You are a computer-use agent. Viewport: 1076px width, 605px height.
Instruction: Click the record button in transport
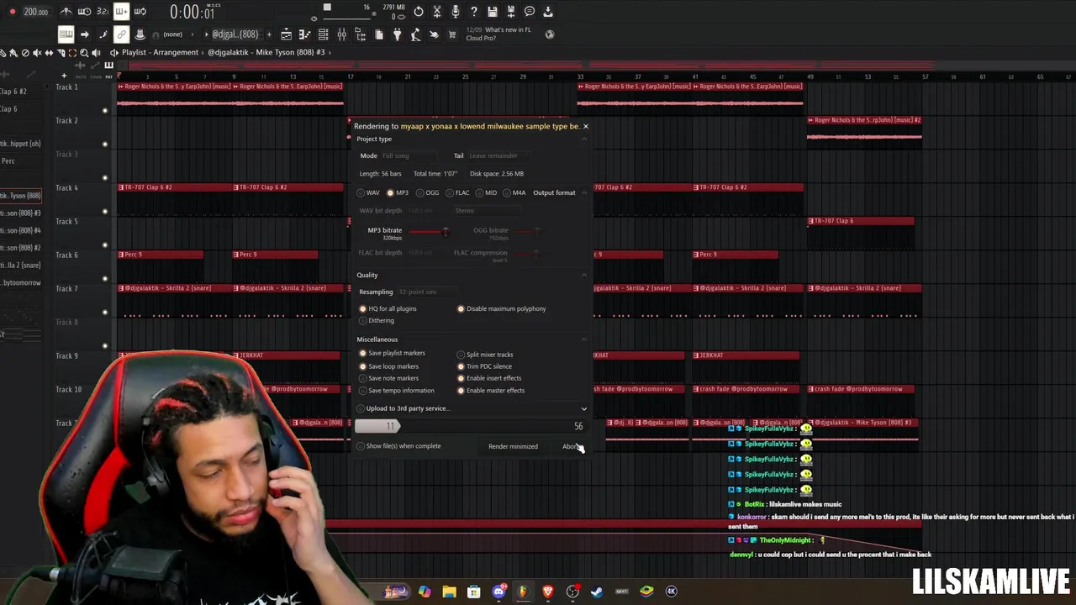[x=13, y=12]
